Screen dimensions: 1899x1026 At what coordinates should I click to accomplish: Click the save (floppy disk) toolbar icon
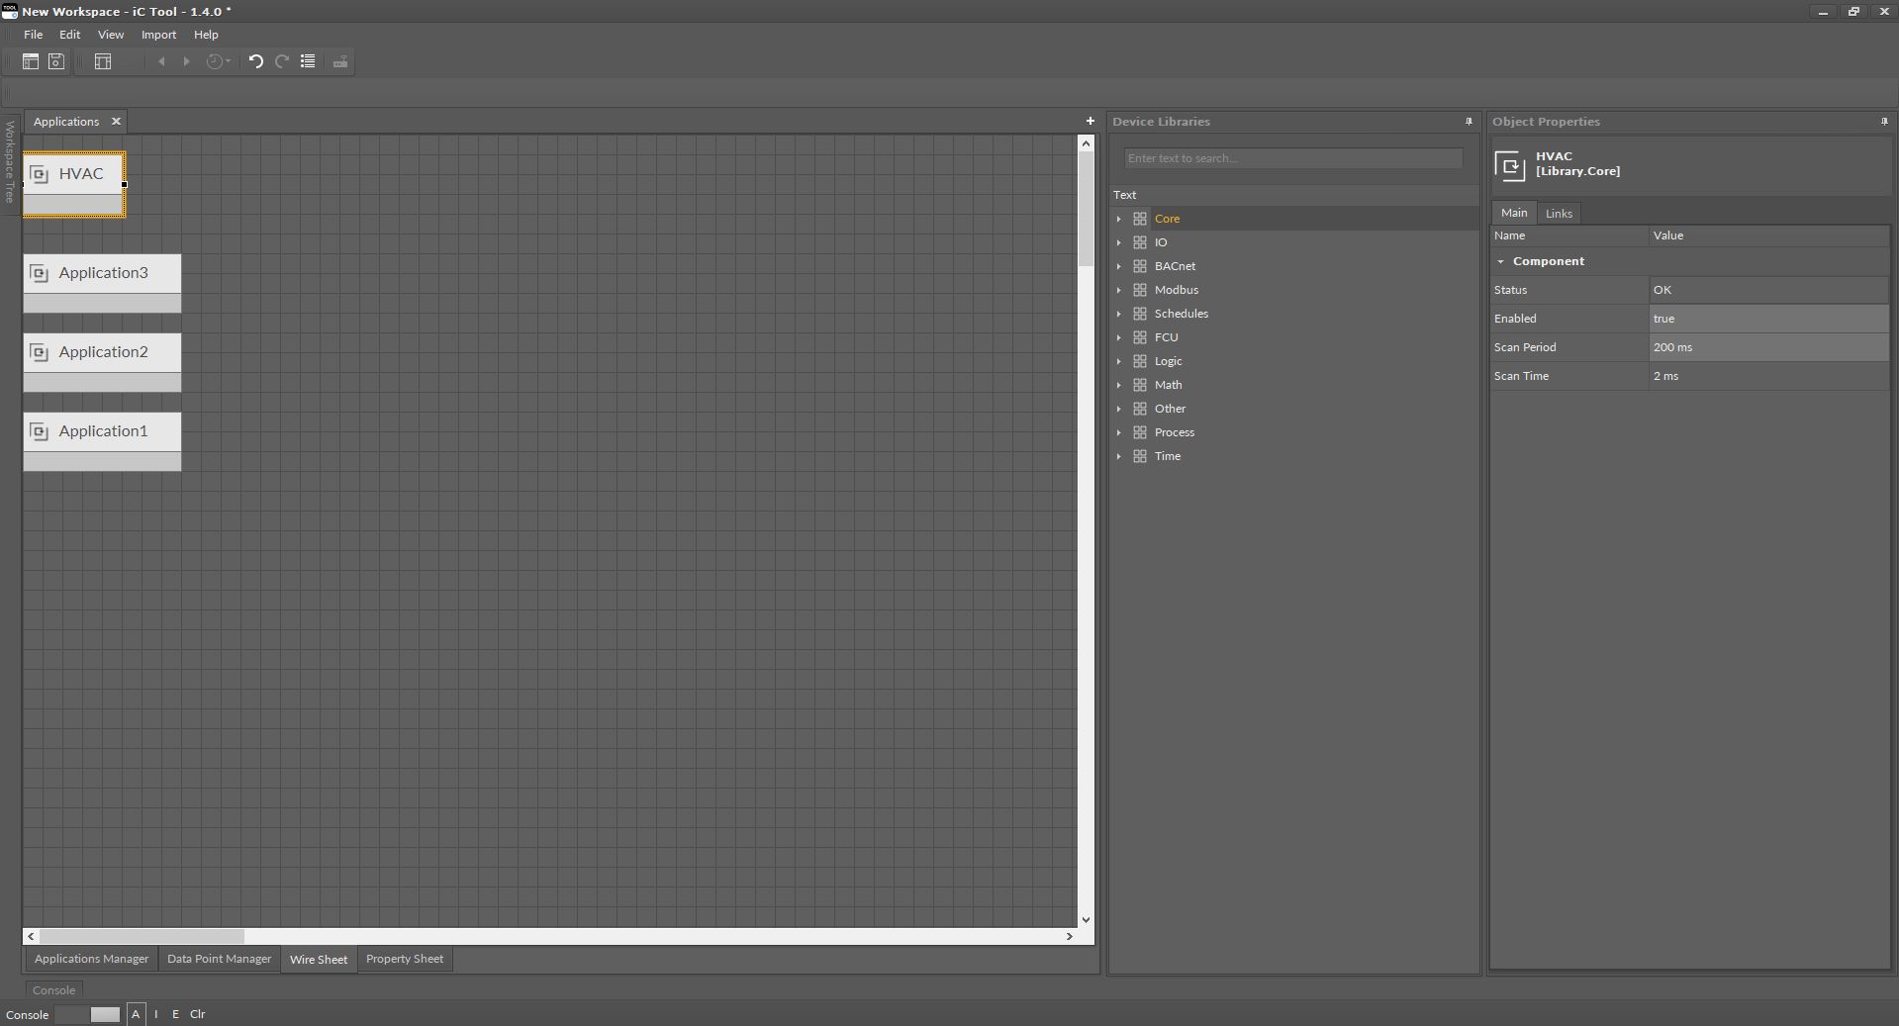click(56, 61)
